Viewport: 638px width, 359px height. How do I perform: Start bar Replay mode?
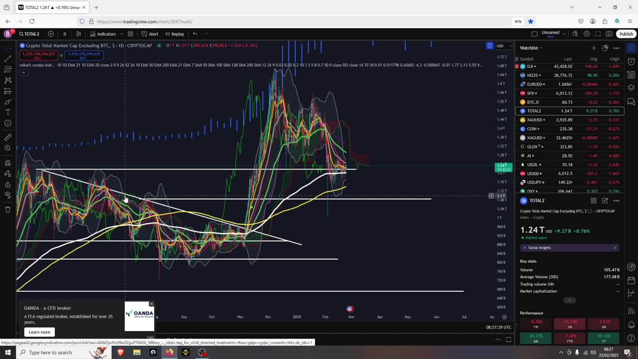(174, 34)
